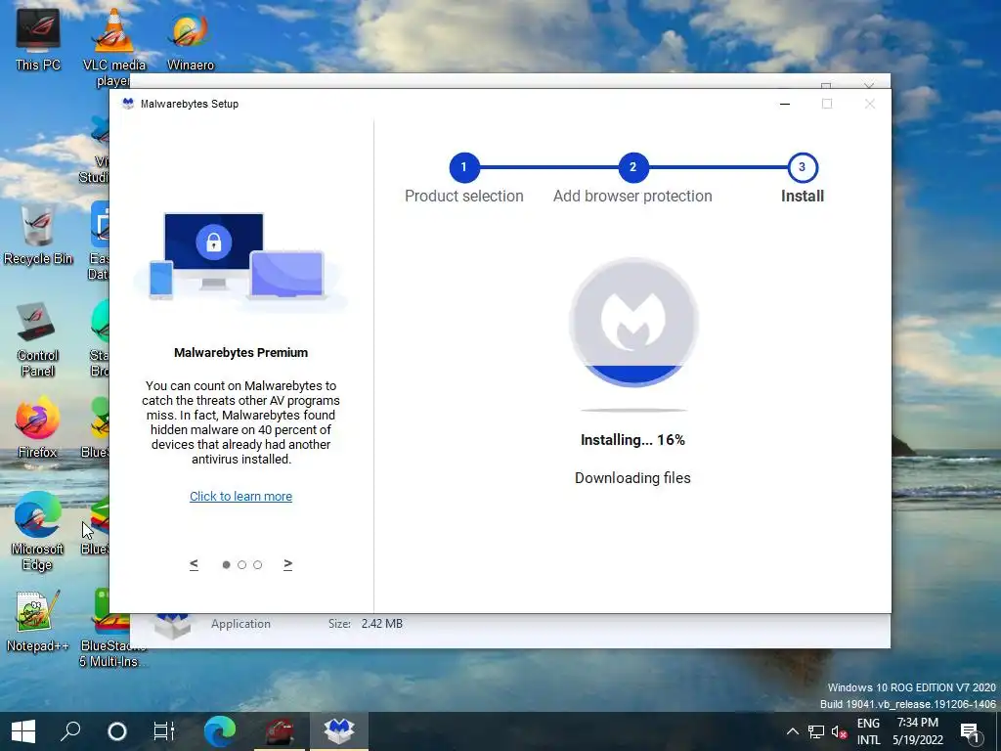Click the 'Malwarebytes Premium' heading
This screenshot has height=751, width=1001.
tap(240, 352)
